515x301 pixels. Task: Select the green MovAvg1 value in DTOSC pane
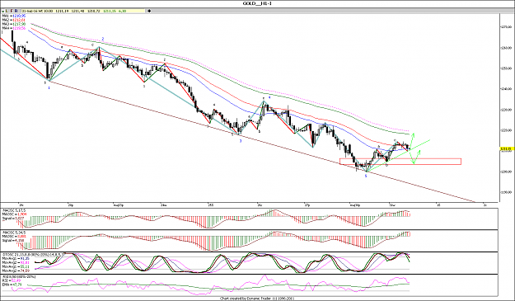(x=25, y=266)
